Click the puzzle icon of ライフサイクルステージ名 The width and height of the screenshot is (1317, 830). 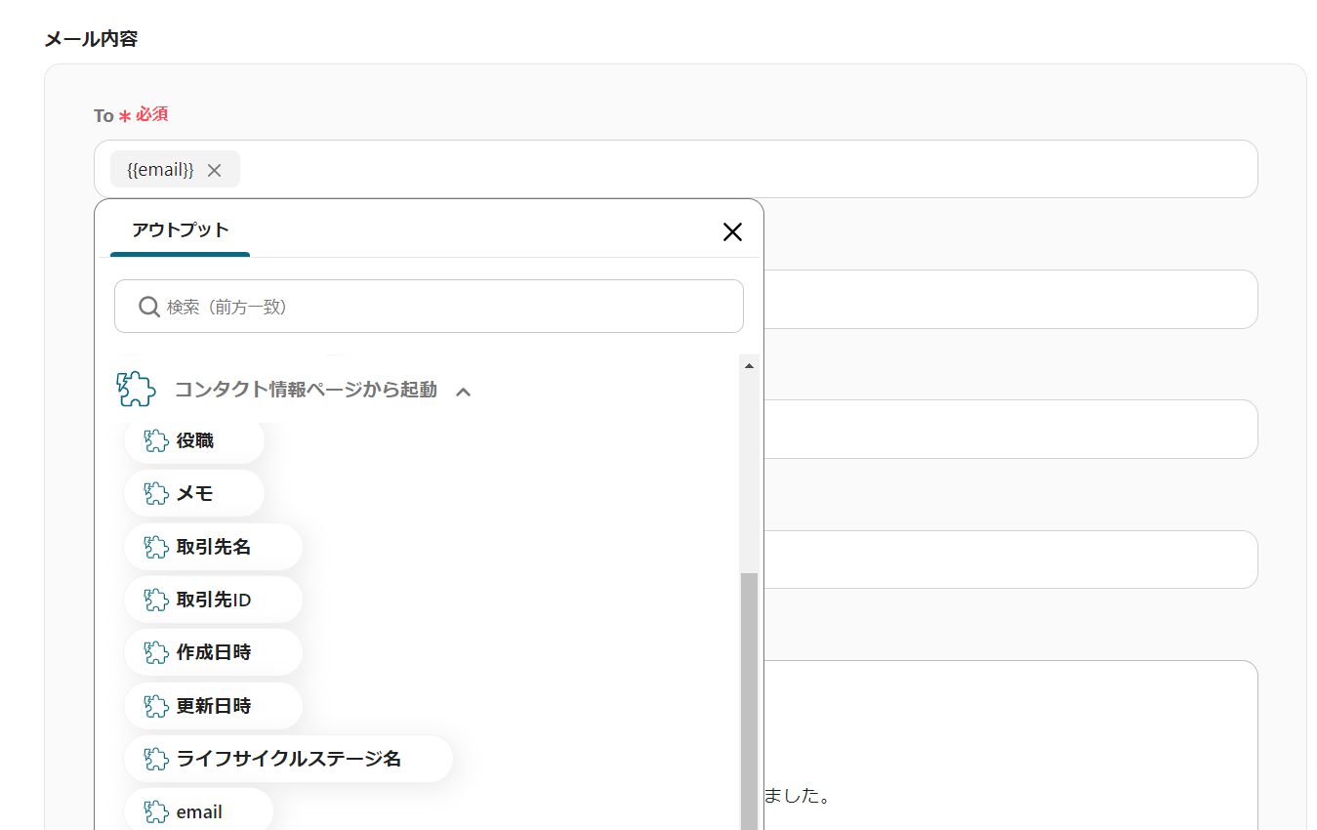pyautogui.click(x=156, y=759)
